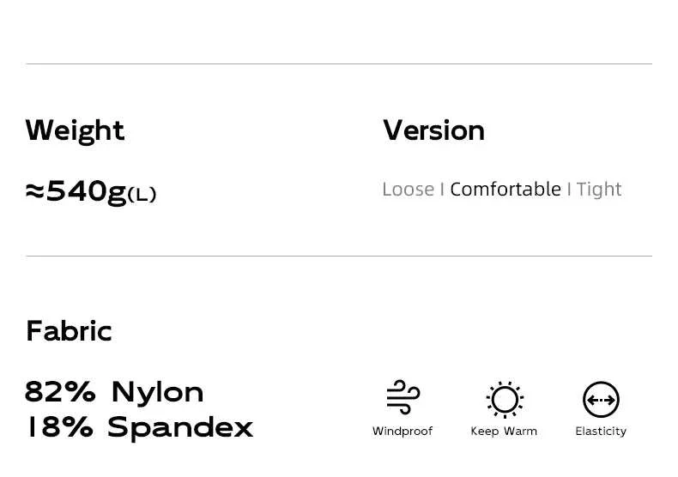678x477 pixels.
Task: Select the 82% Nylon text
Action: [x=114, y=392]
